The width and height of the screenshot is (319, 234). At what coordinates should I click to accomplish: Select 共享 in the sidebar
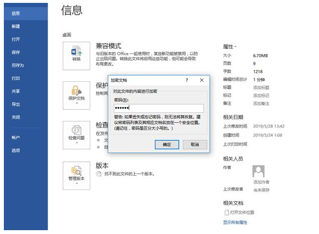tap(26, 91)
